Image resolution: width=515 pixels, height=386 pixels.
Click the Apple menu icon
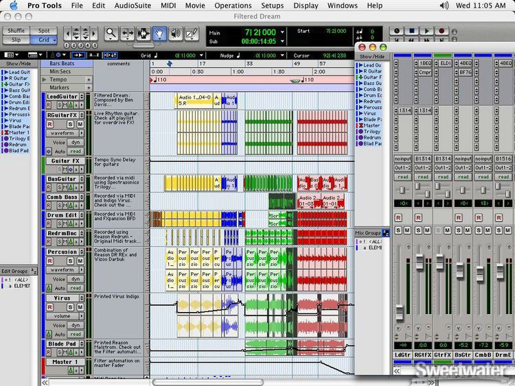coord(14,5)
